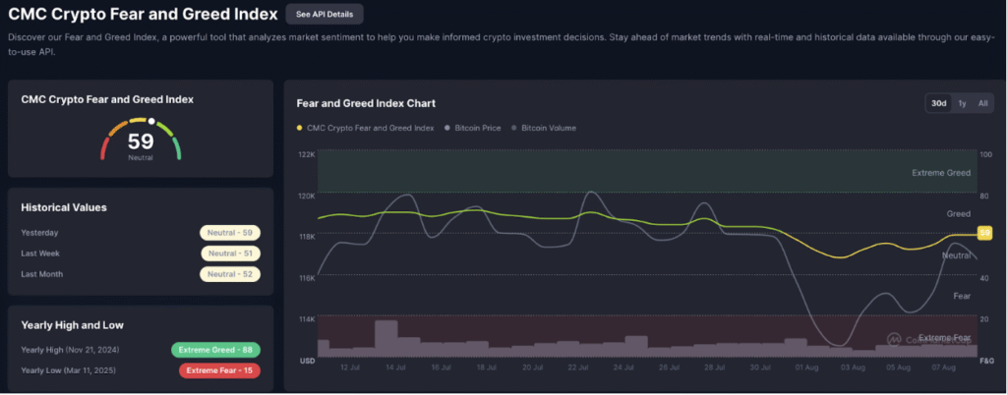
Task: Click the 07 Aug date on the x-axis
Action: coord(943,367)
